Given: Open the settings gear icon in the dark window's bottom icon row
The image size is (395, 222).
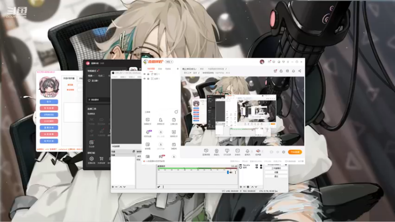Looking at the screenshot, I should [91, 159].
